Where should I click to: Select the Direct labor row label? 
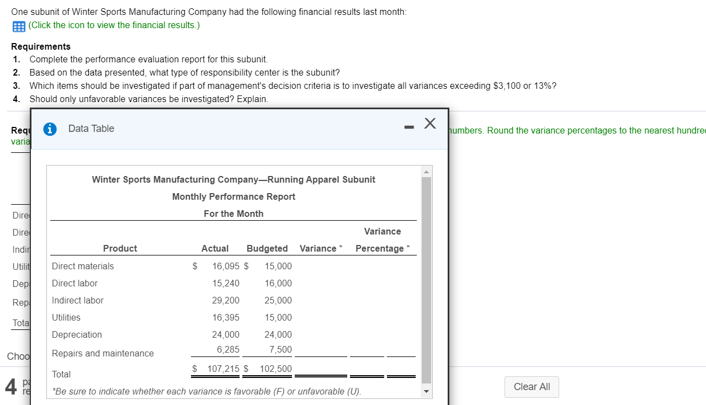point(75,283)
